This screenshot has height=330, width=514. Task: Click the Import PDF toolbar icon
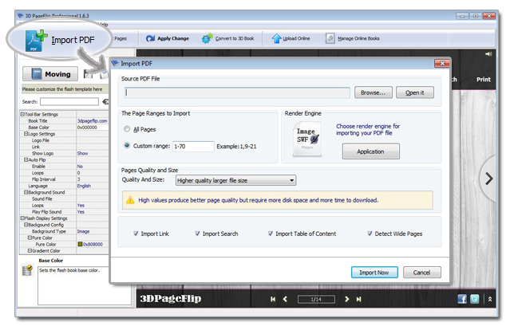pos(36,41)
